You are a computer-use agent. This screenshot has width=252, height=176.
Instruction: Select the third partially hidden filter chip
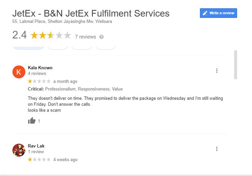[x=82, y=48]
